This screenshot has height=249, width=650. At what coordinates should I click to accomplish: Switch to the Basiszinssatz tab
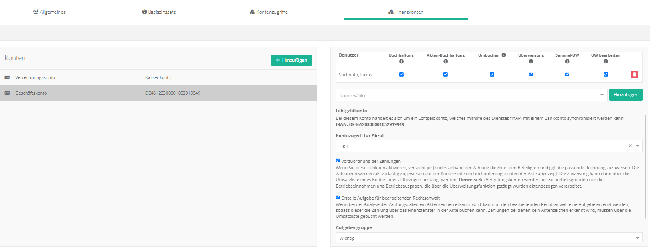[x=159, y=12]
